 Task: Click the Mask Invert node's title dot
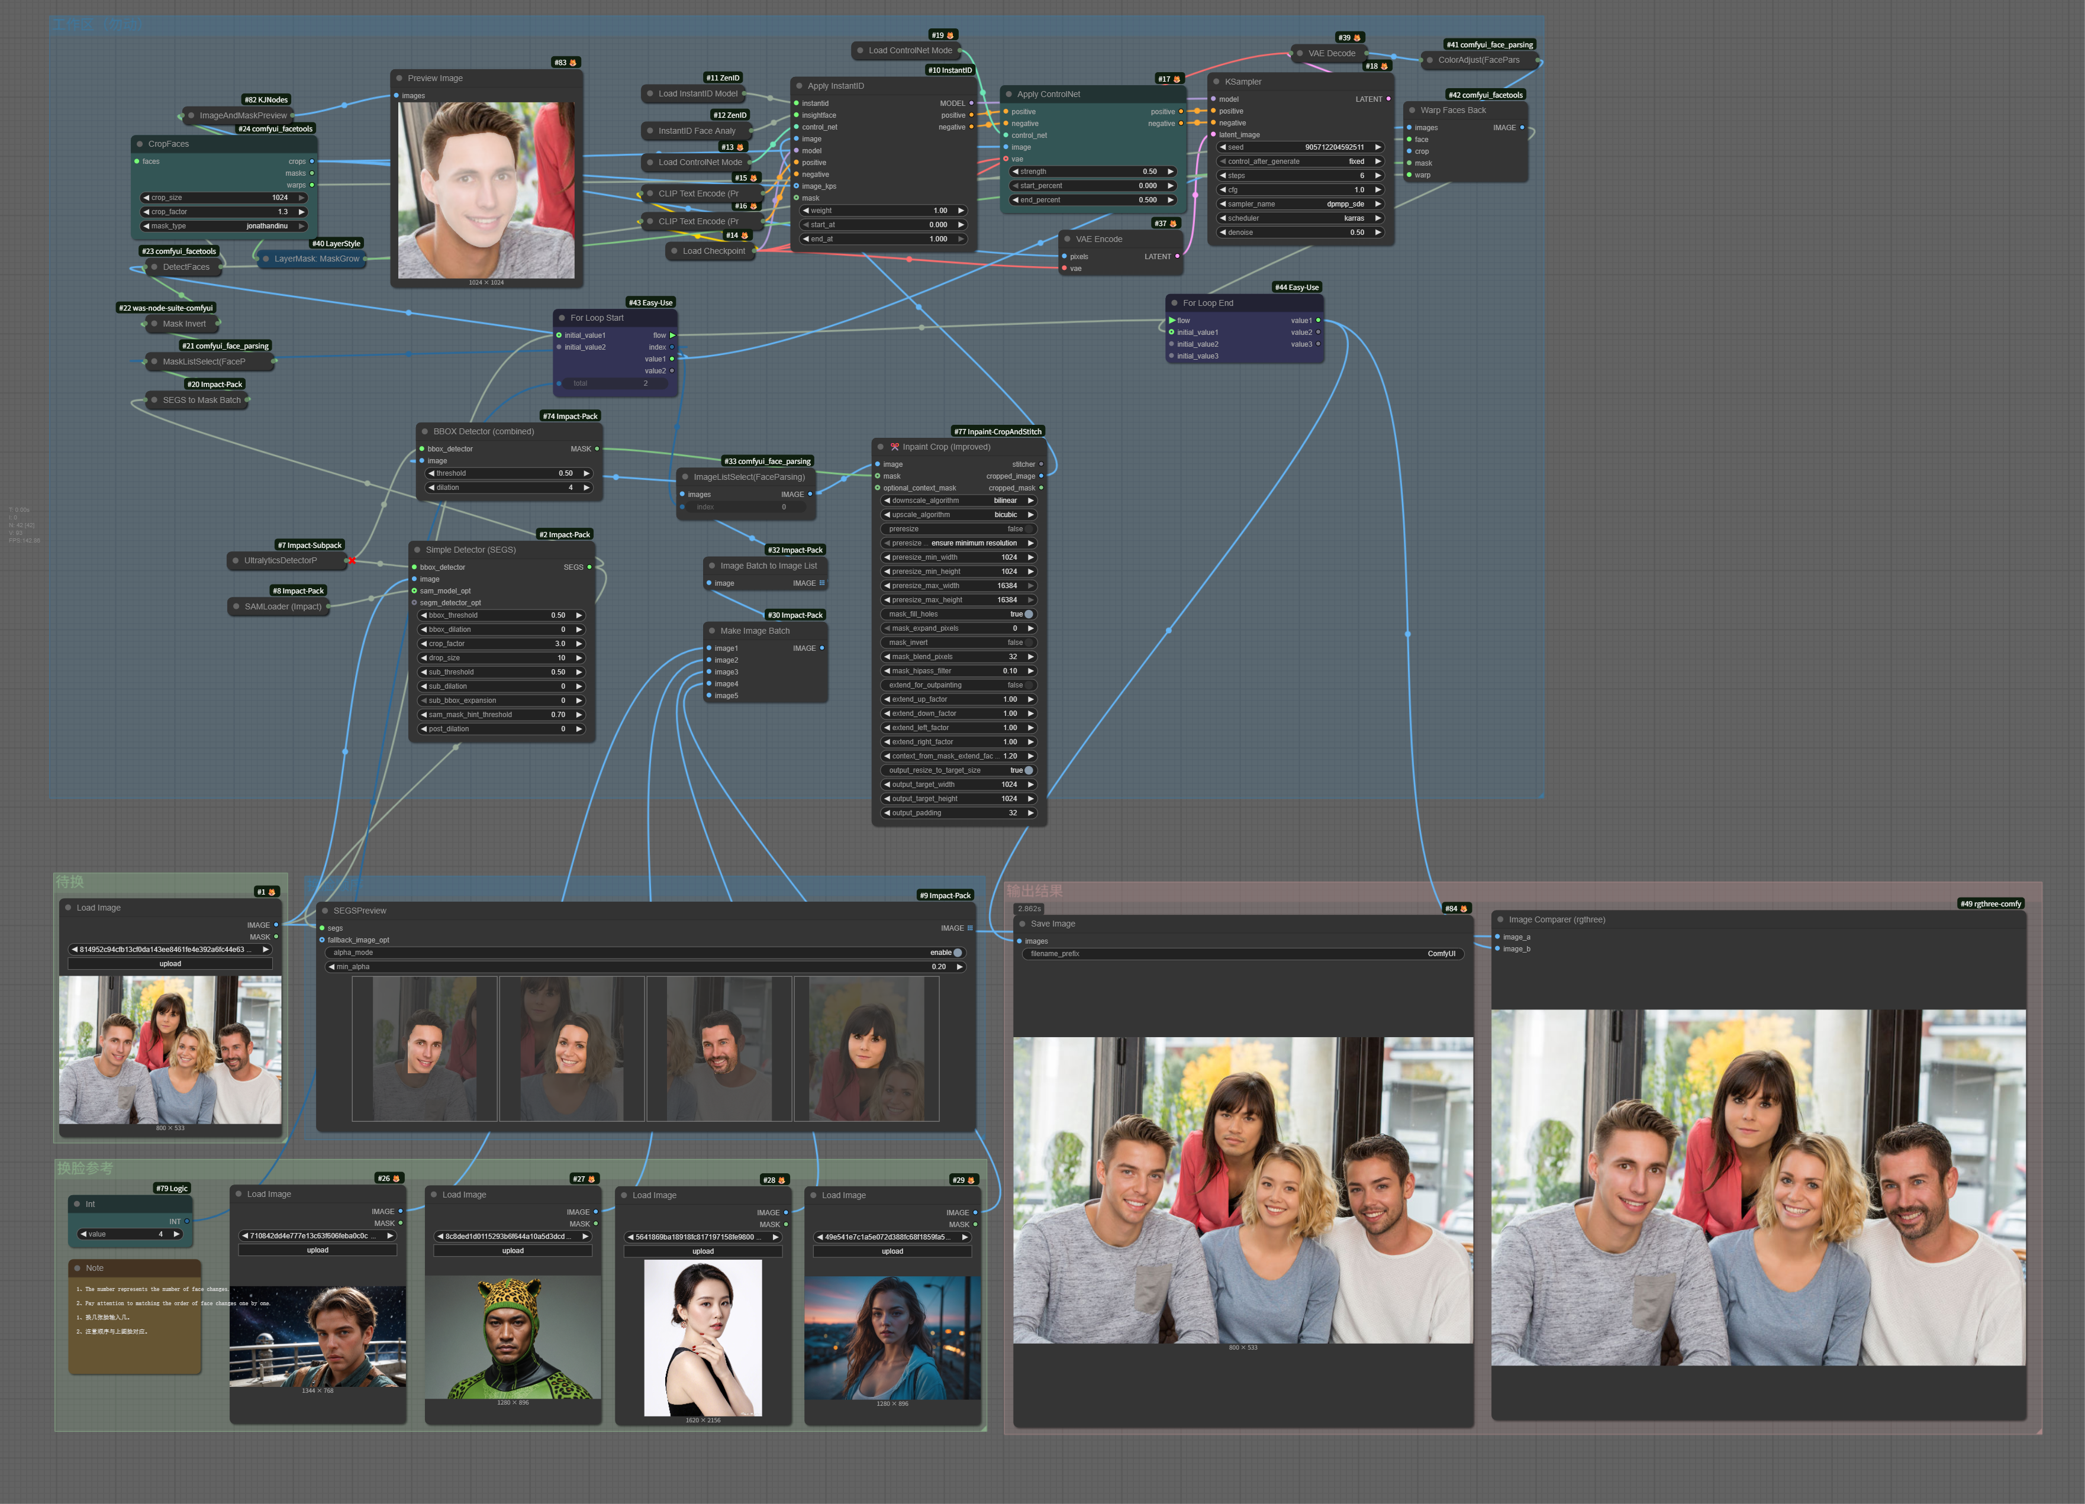point(154,324)
